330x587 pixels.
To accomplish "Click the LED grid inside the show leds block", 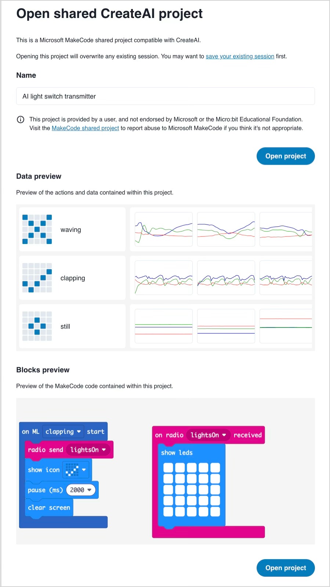I will 191,489.
